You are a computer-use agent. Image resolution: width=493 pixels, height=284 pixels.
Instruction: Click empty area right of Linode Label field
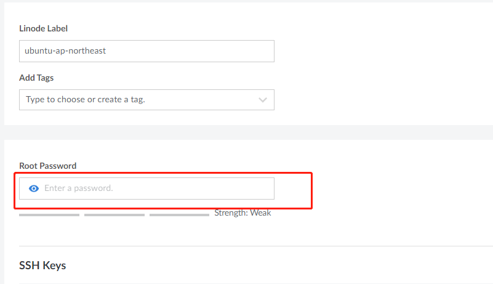382,51
